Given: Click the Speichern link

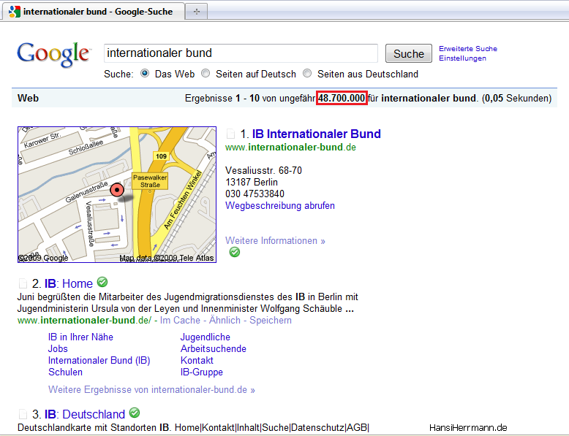Looking at the screenshot, I should click(271, 321).
